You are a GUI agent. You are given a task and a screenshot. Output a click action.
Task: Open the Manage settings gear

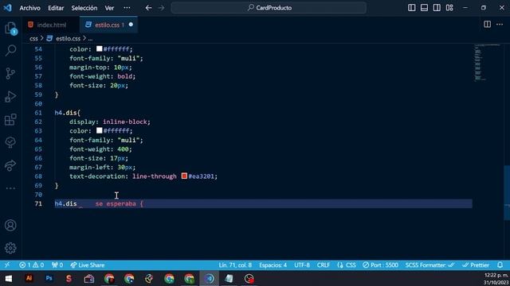(10, 248)
